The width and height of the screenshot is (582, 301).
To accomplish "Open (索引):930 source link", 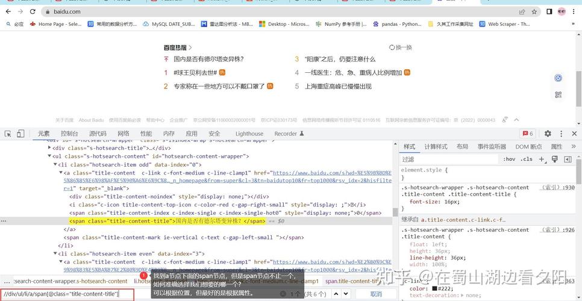I will [x=557, y=188].
